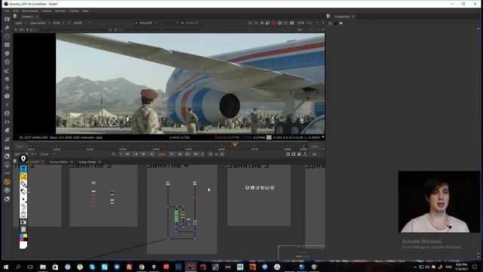Open the Help menu

(85, 11)
